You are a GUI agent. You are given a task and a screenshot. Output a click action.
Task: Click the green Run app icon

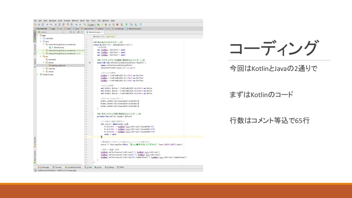[99, 24]
